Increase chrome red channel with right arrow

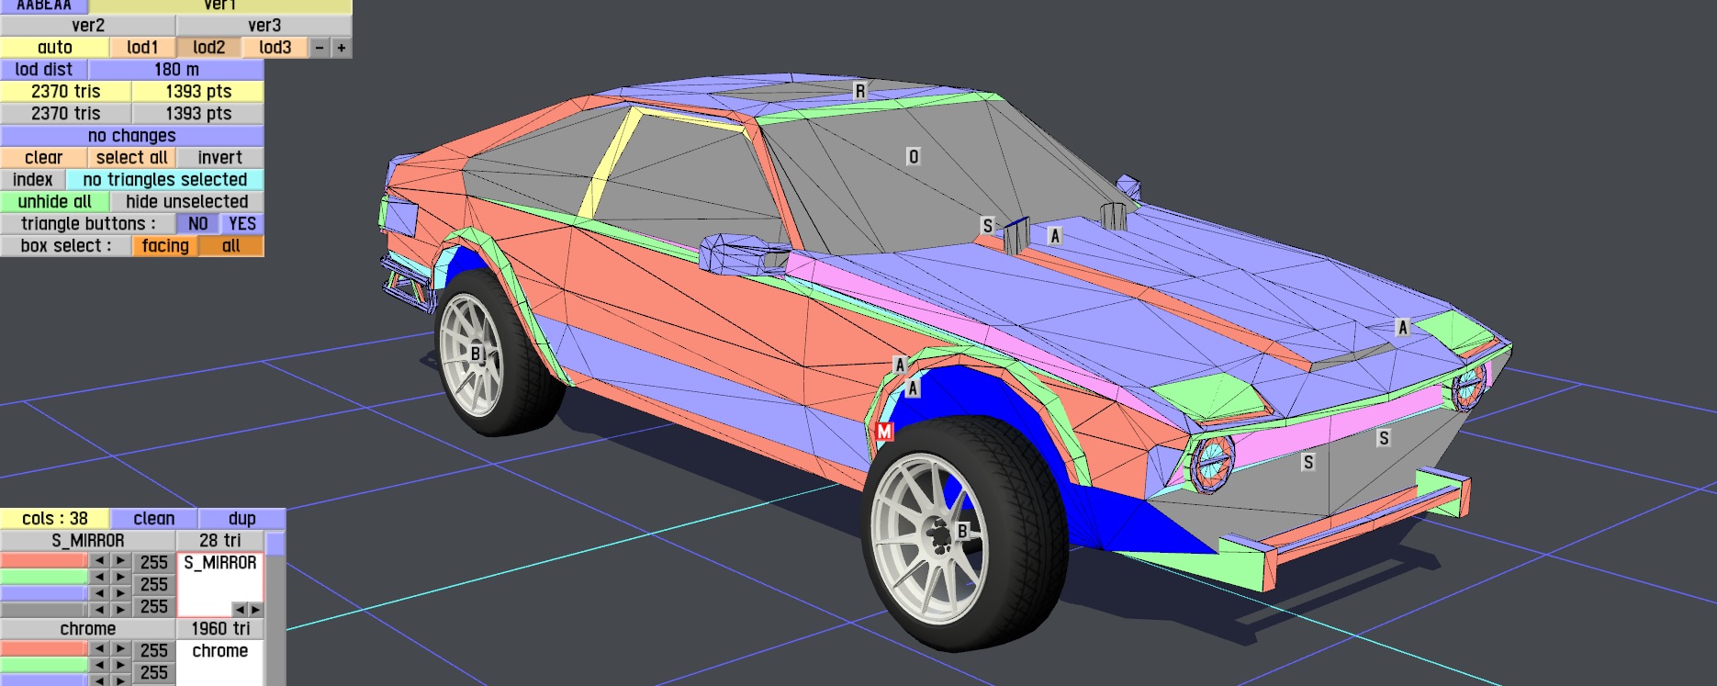(120, 648)
